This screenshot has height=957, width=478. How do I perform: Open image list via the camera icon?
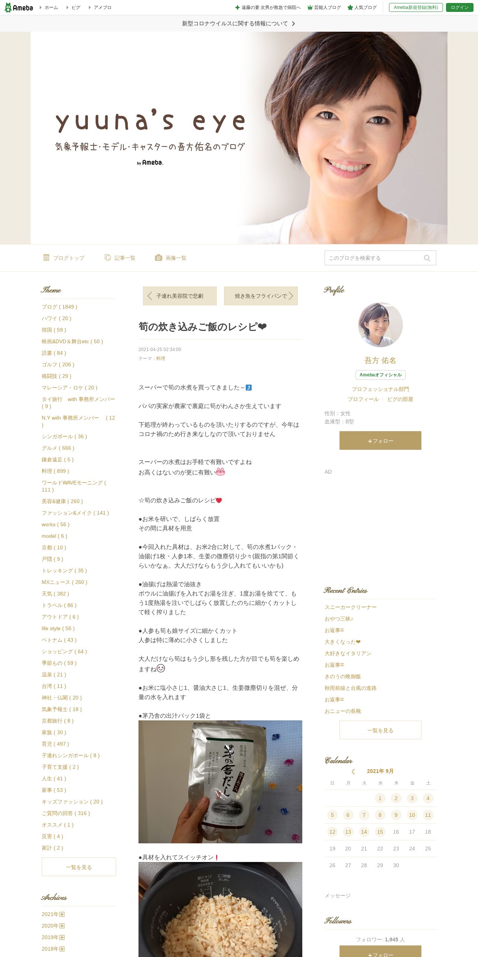159,258
